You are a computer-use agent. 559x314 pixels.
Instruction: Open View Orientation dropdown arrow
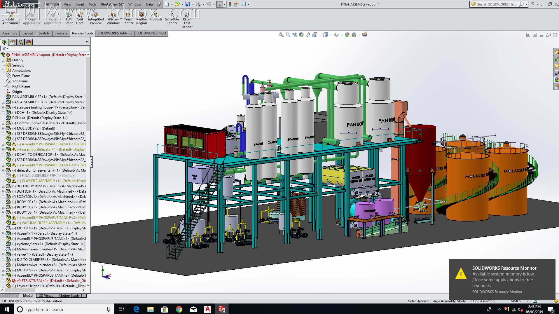320,35
